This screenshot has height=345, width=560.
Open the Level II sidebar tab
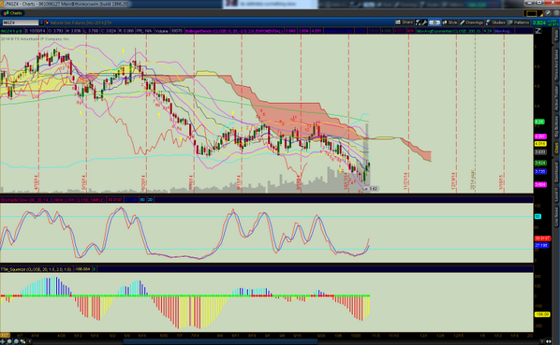click(x=556, y=195)
